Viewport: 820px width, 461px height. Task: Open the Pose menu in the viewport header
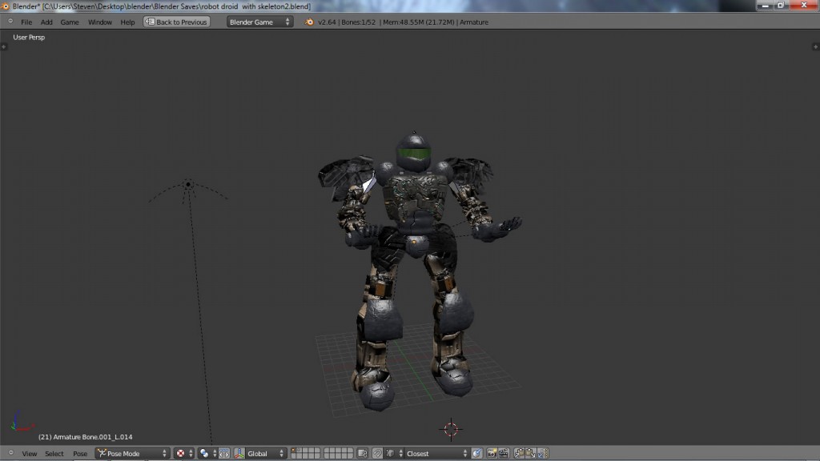coord(80,453)
